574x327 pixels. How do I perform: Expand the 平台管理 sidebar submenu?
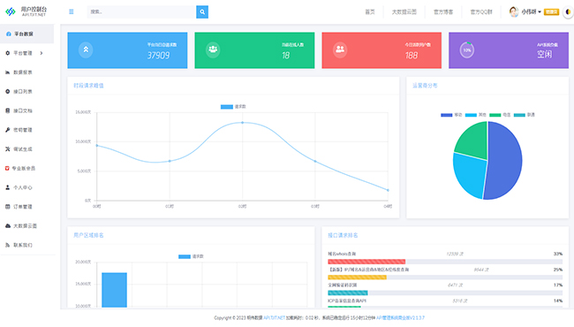point(42,53)
